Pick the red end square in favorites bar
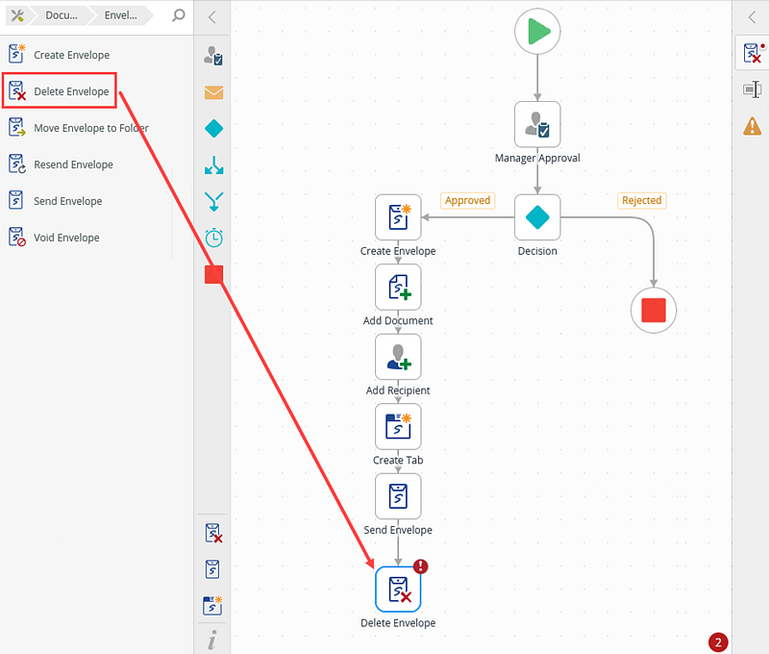769x654 pixels. [x=213, y=275]
